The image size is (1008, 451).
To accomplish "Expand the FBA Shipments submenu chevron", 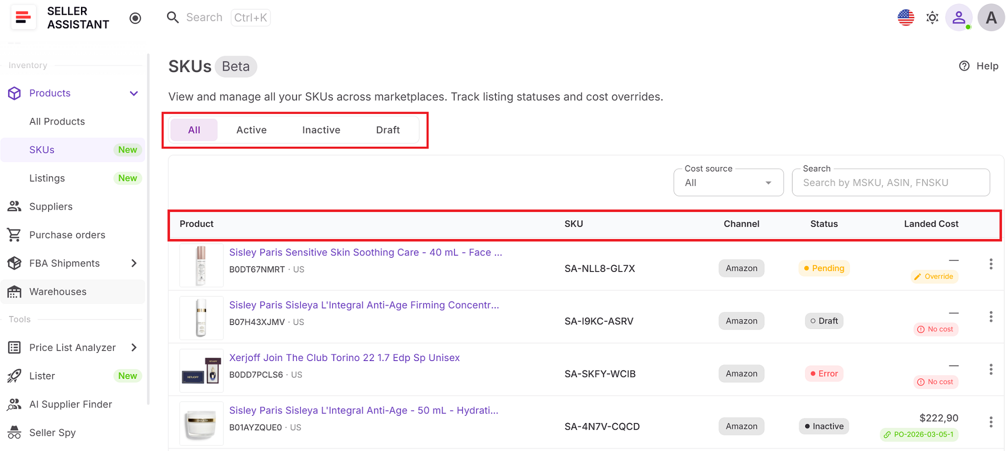I will click(133, 263).
